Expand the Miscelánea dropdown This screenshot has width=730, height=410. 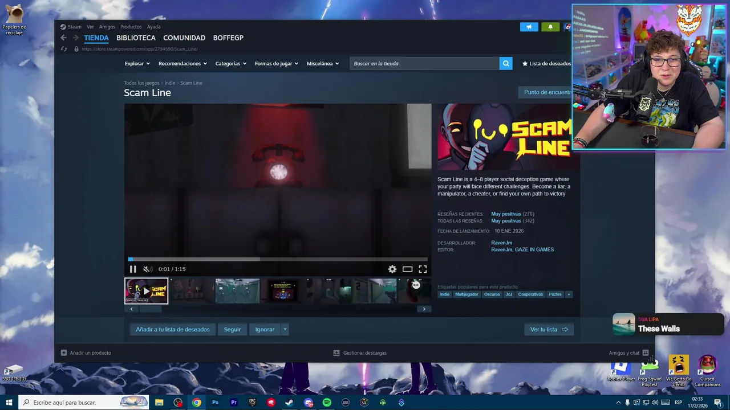coord(323,63)
